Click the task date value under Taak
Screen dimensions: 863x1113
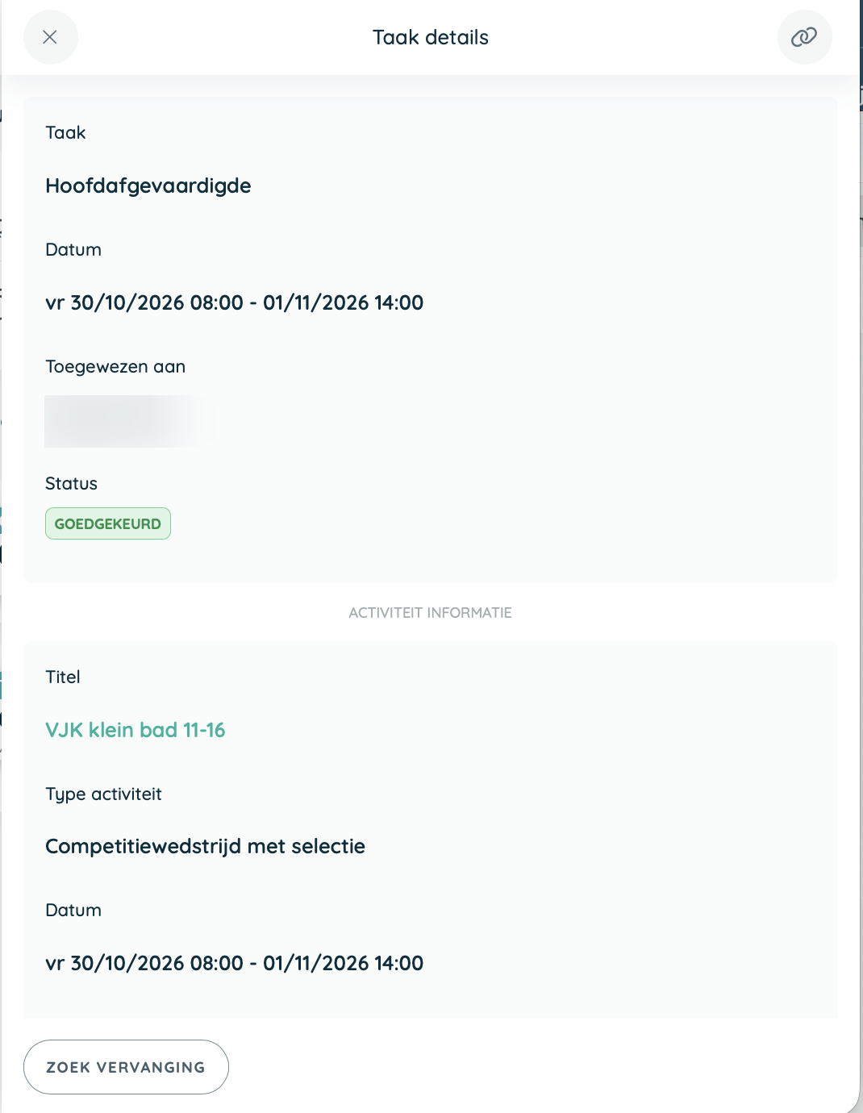click(x=235, y=302)
